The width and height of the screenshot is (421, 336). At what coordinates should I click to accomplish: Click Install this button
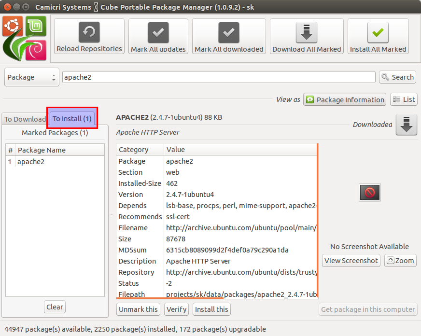211,309
